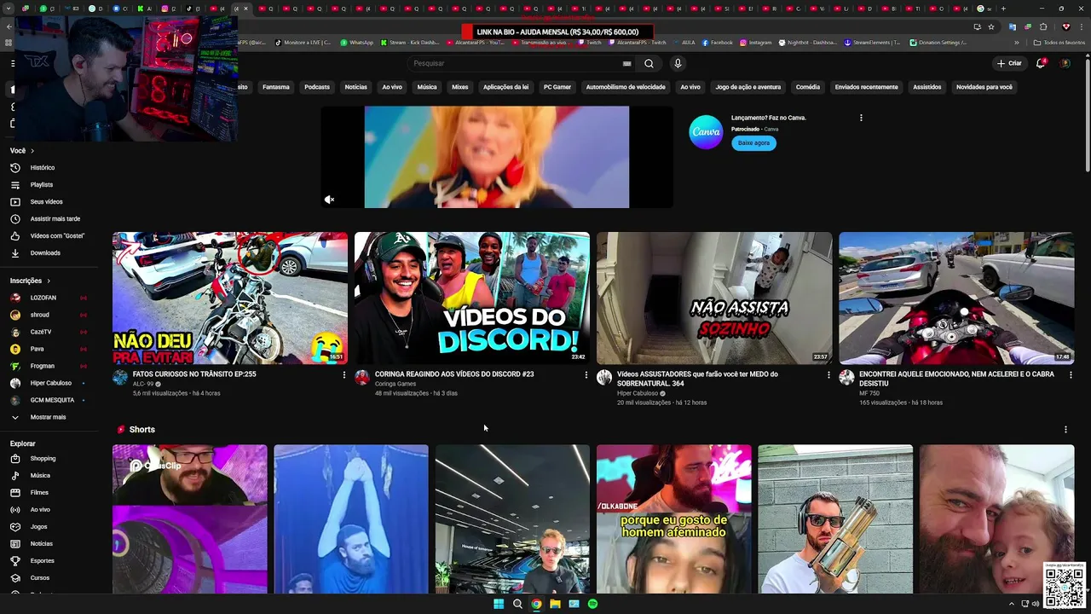This screenshot has width=1091, height=614.
Task: Open the Shorts shelf options menu
Action: 1065,430
